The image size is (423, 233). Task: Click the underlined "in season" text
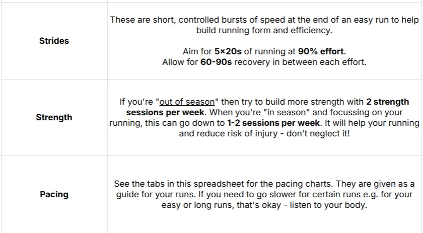pos(286,112)
